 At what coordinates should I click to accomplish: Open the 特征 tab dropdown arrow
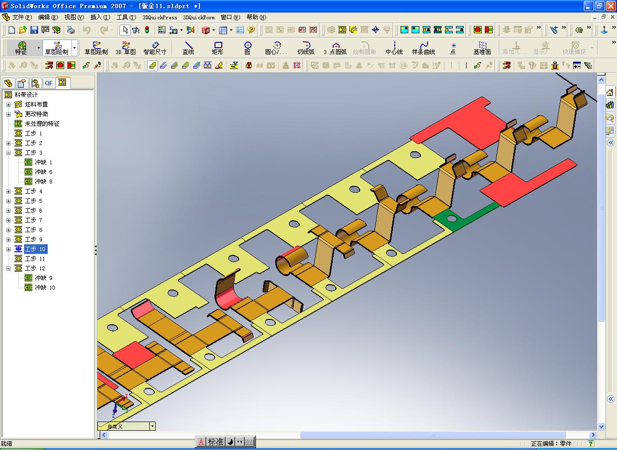coord(39,48)
